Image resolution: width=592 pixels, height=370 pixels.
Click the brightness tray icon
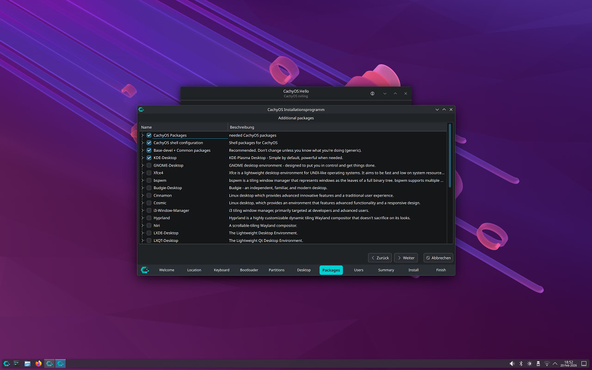(x=529, y=364)
